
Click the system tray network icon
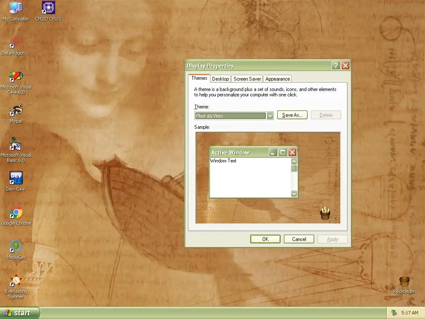click(x=394, y=313)
